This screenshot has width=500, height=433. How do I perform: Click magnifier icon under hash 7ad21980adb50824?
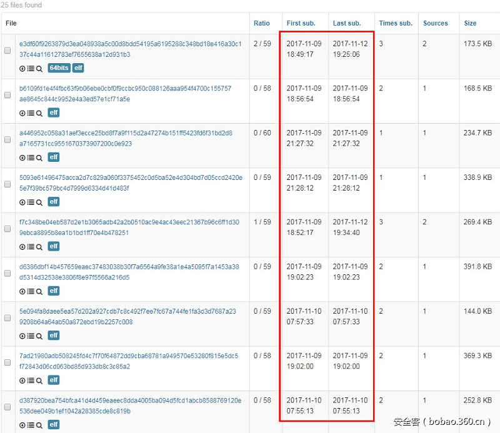[x=39, y=381]
